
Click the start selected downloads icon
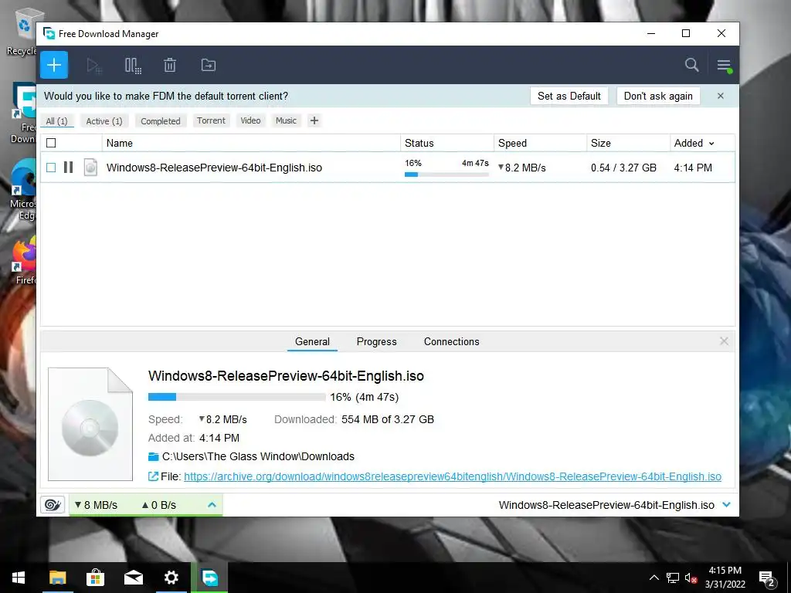tap(93, 66)
